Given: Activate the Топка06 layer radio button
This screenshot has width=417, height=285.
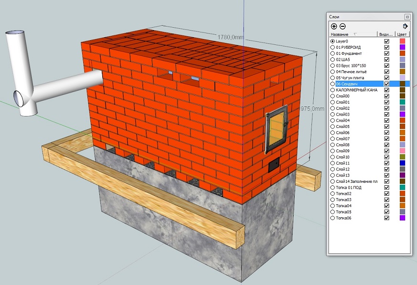Looking at the screenshot, I should click(332, 218).
